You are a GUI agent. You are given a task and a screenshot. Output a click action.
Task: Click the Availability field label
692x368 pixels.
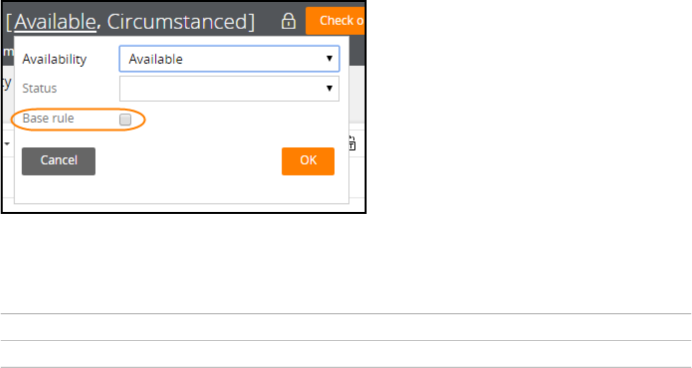coord(54,59)
